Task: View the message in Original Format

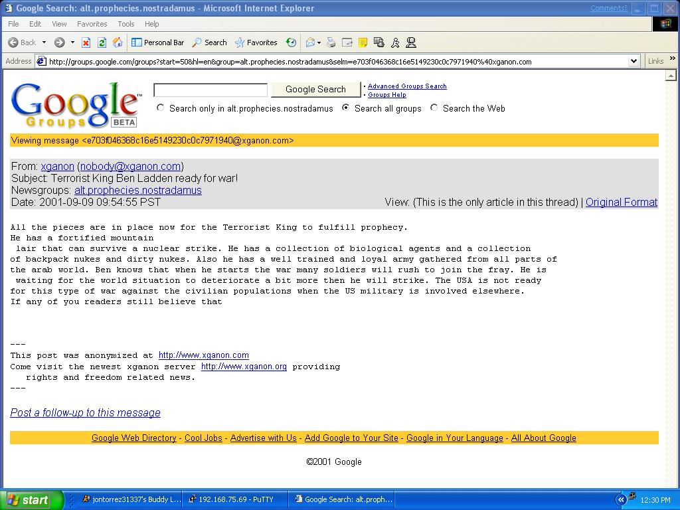Action: [622, 202]
